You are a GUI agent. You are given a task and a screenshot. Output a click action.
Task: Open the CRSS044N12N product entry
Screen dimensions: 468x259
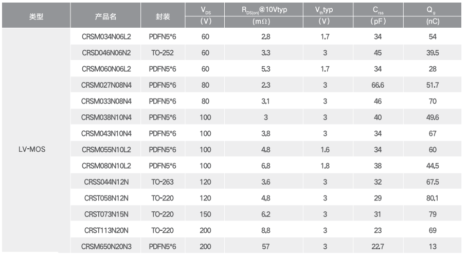coord(106,182)
